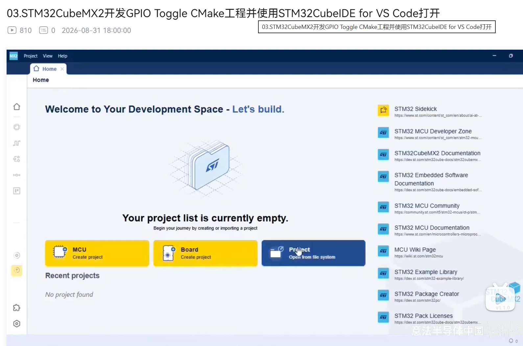This screenshot has width=523, height=346.
Task: Click Project Open from file system button
Action: point(314,253)
